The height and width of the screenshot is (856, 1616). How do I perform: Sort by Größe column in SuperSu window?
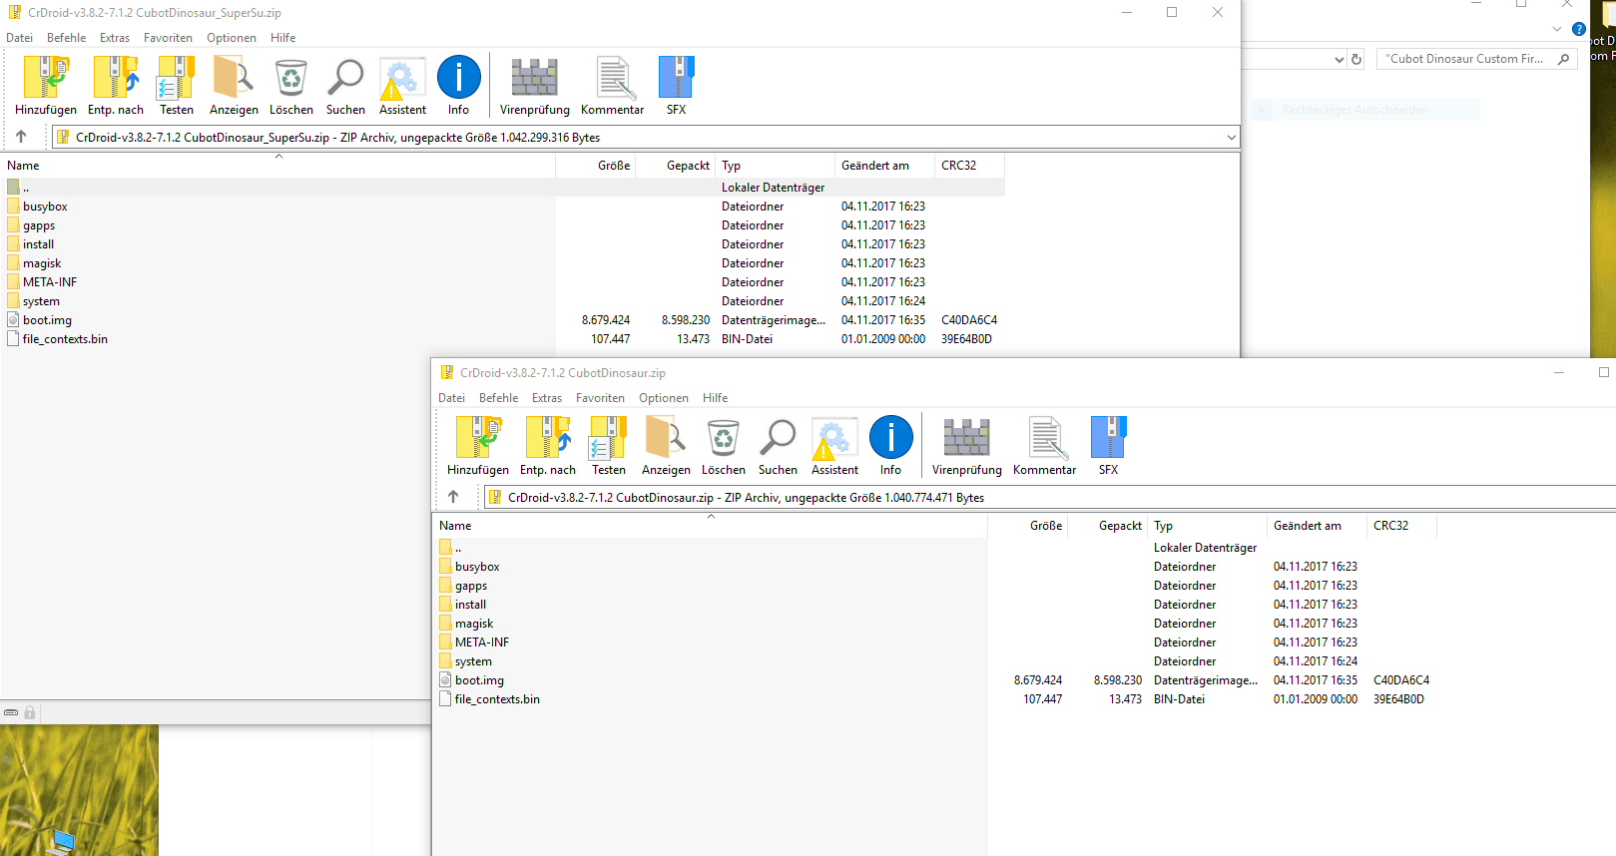click(596, 166)
